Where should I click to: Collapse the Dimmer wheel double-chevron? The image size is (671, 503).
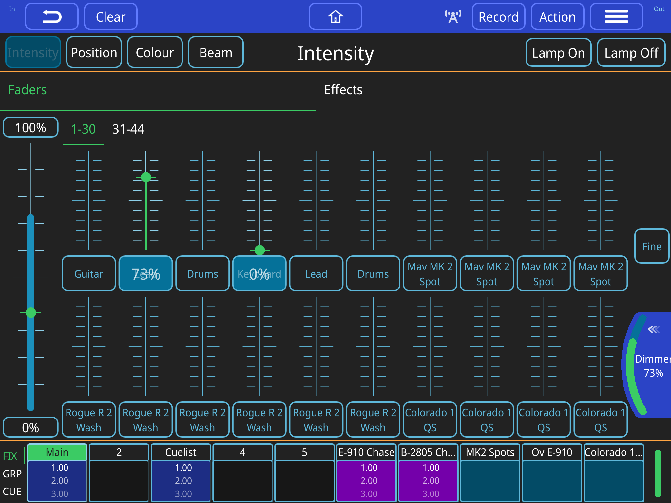[x=653, y=329]
